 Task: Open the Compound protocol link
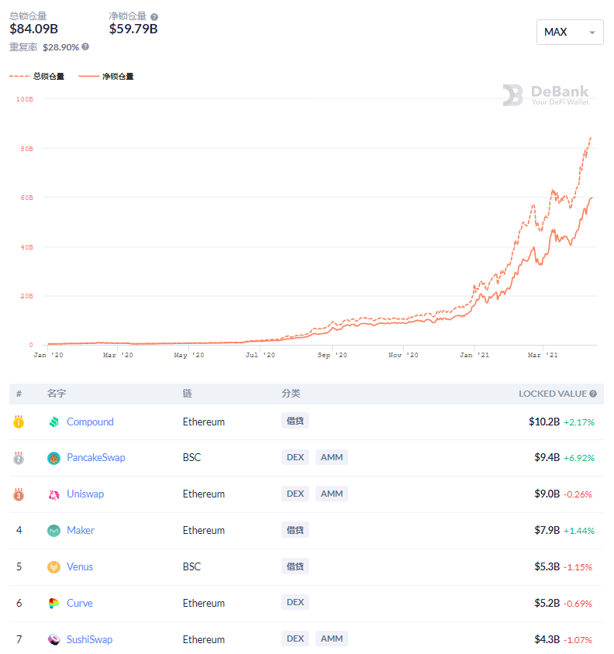90,422
